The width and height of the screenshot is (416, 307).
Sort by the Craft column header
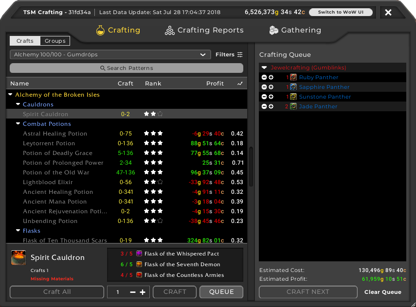tap(125, 84)
